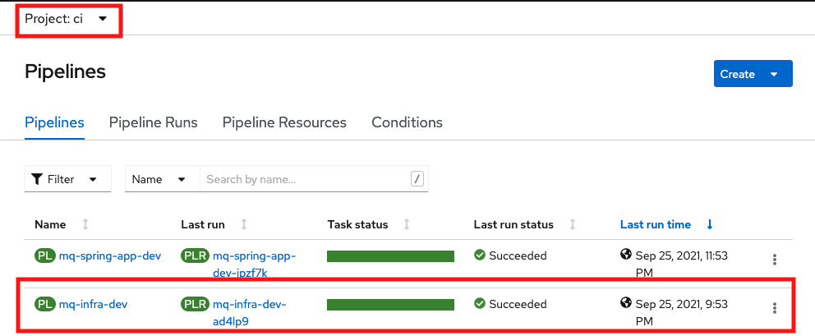Switch to the Pipeline Runs tab
This screenshot has height=336, width=815.
point(154,122)
